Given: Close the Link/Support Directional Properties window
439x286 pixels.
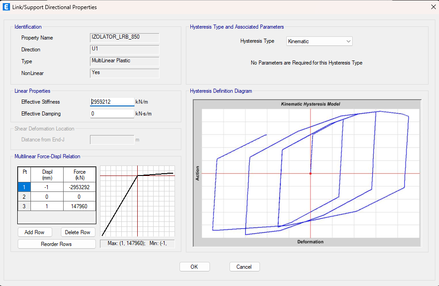Looking at the screenshot, I should tap(433, 7).
